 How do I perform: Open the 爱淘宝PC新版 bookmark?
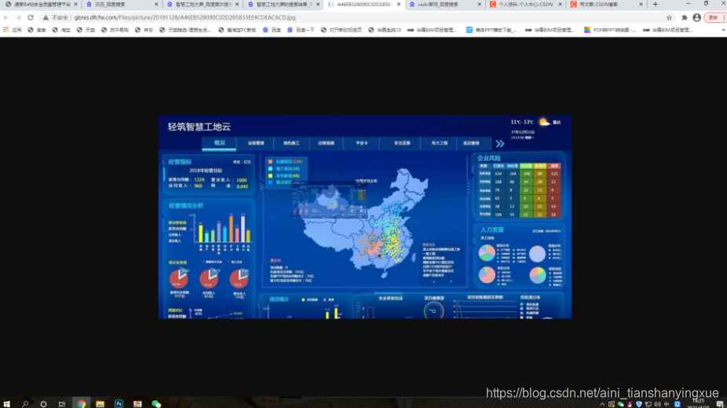237,30
